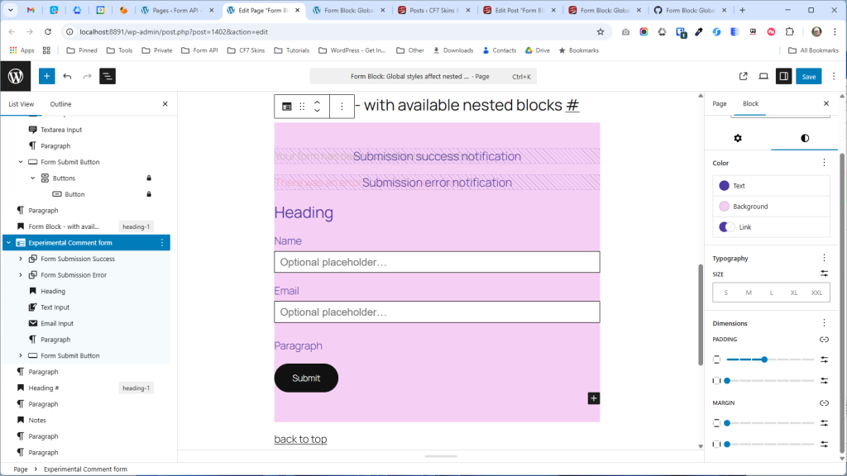Collapse the Experimental Comment form tree item
Viewport: 847px width, 476px height.
point(8,243)
